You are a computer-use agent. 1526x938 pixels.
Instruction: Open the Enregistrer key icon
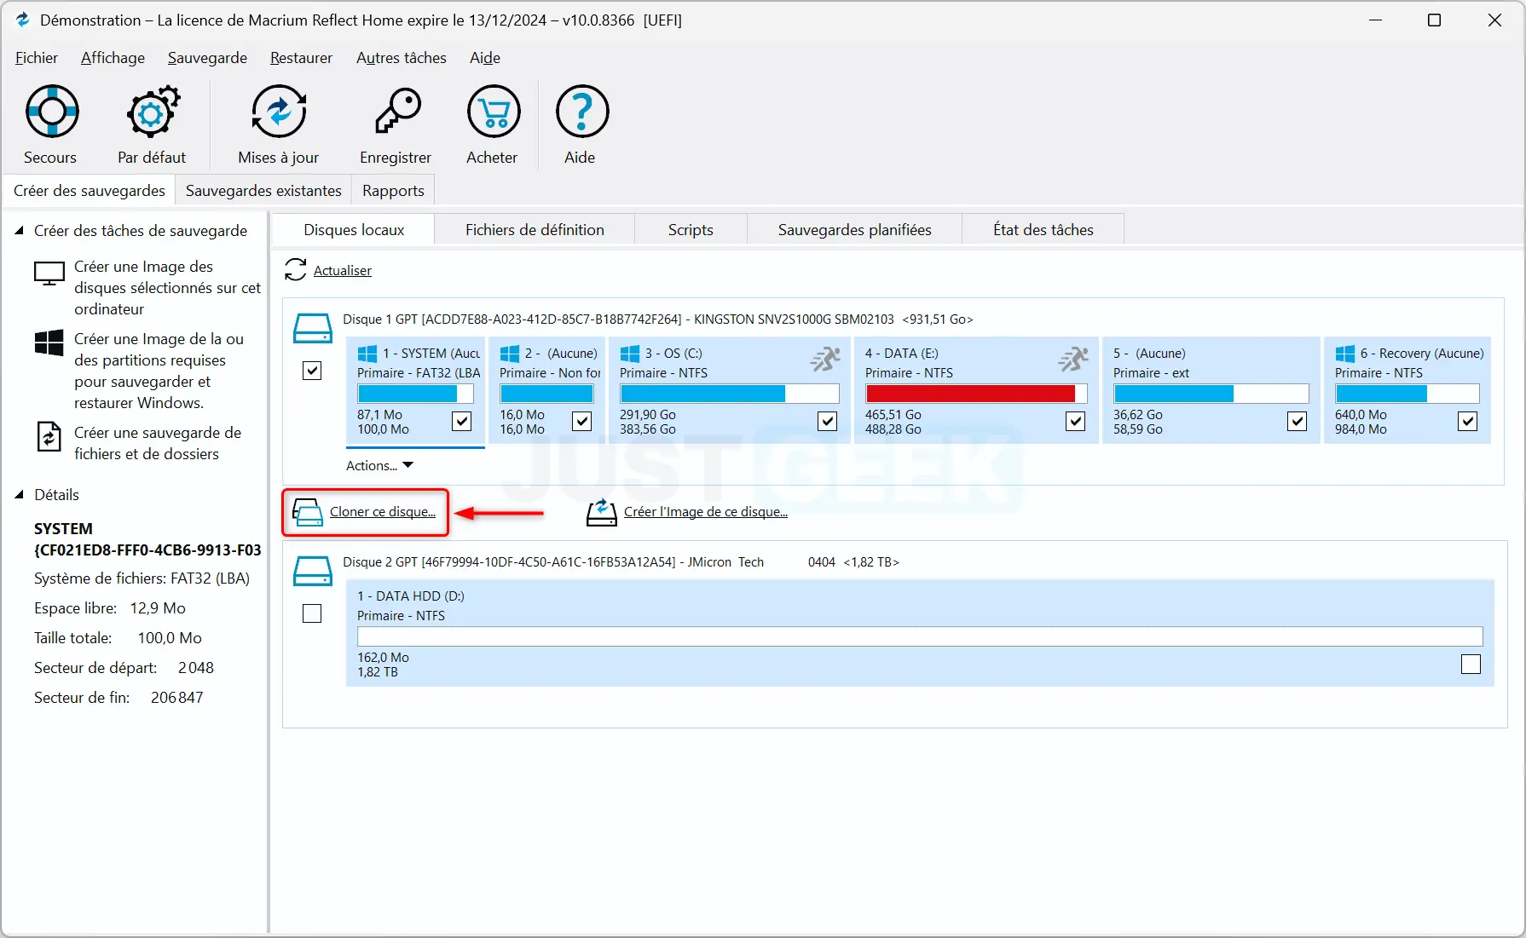396,112
